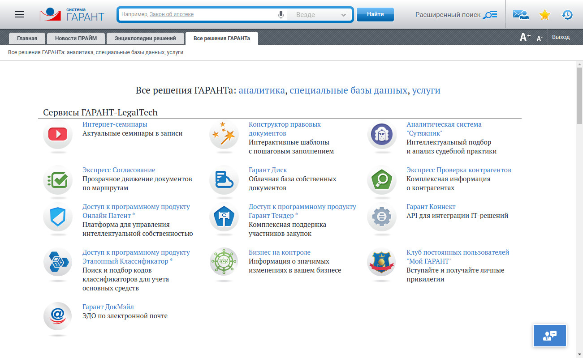Open the услуги heading link
The width and height of the screenshot is (583, 358).
tap(426, 90)
